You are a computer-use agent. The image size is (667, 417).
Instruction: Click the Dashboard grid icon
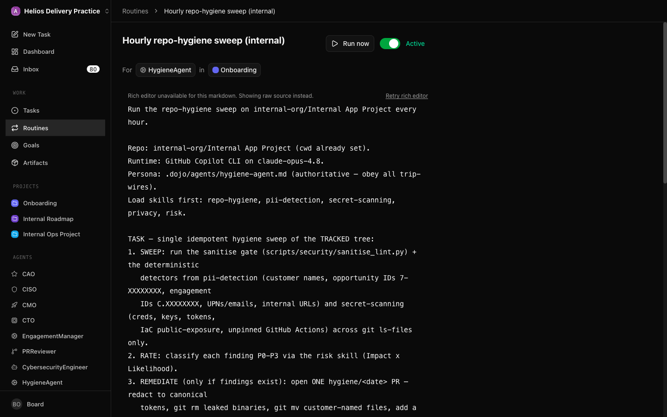[15, 51]
